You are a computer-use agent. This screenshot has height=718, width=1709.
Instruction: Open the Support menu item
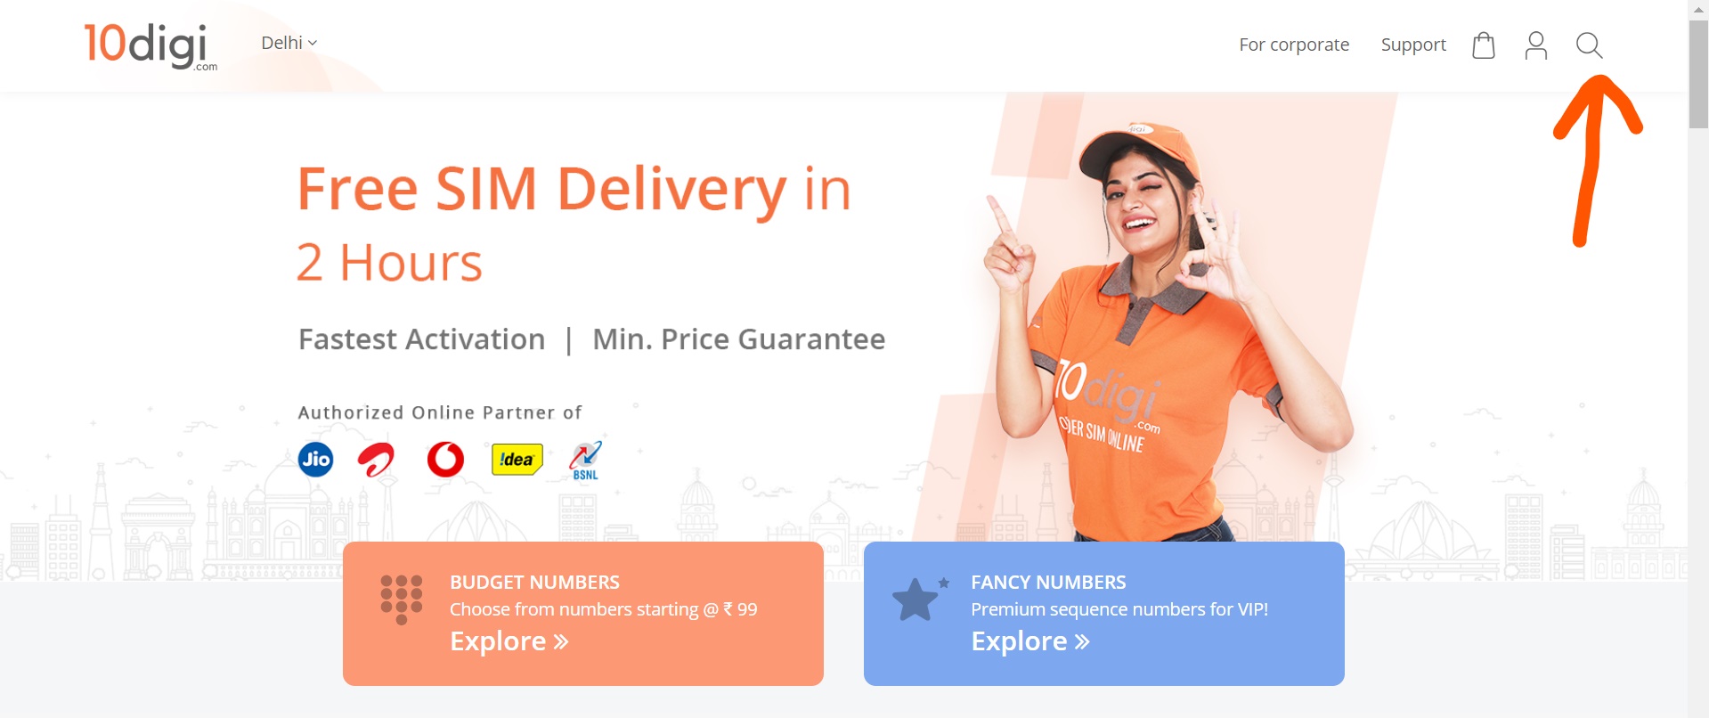click(x=1413, y=45)
